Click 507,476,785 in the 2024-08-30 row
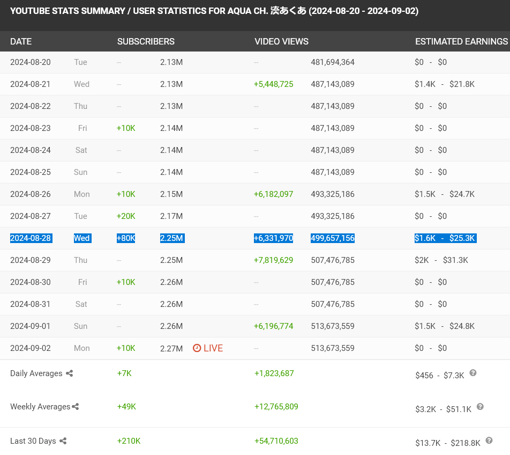510x455 pixels. [x=333, y=282]
